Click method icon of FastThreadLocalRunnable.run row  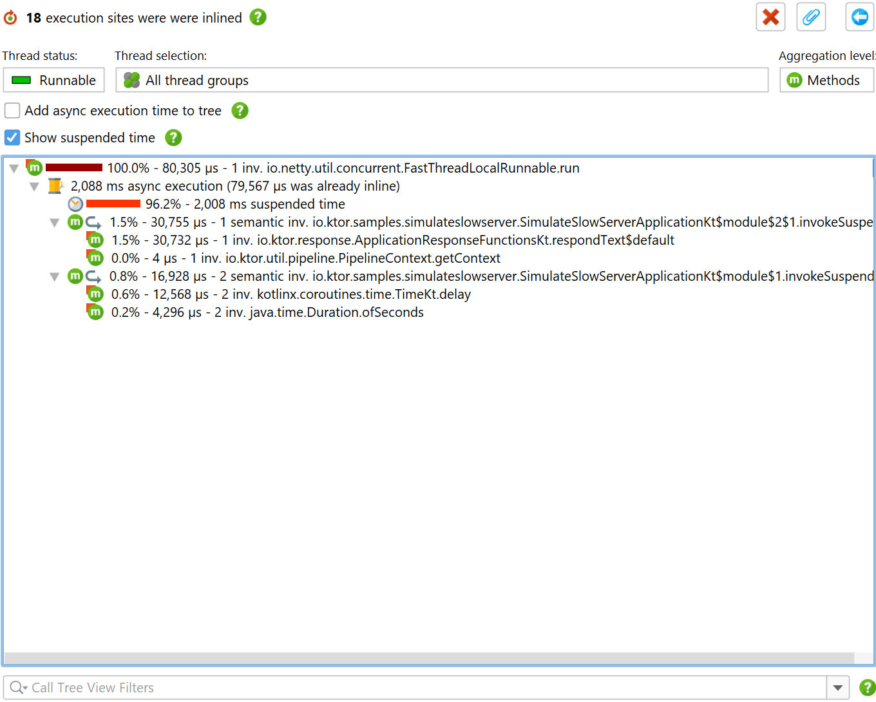[34, 167]
